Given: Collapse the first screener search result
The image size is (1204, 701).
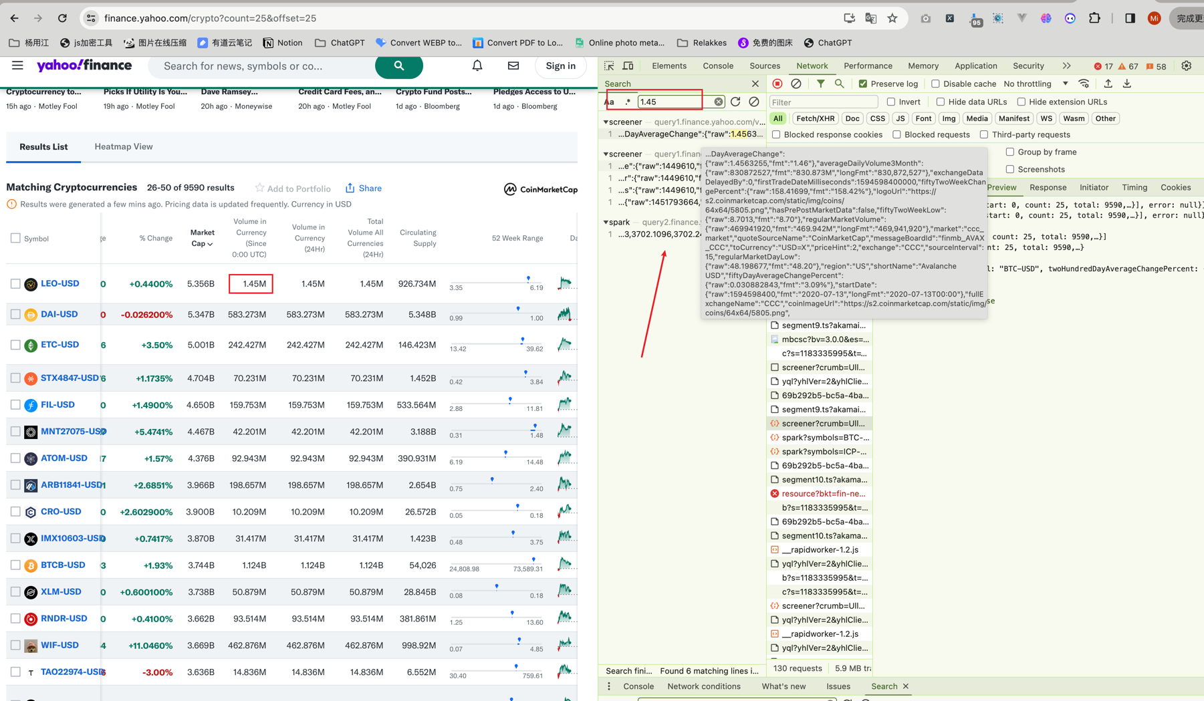Looking at the screenshot, I should [606, 122].
